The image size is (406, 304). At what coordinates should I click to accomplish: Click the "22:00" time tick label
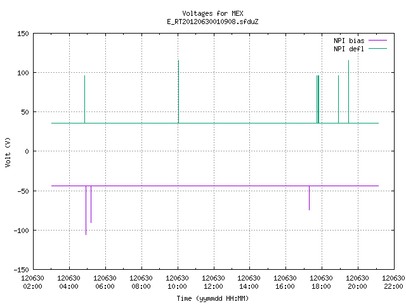tap(393, 286)
